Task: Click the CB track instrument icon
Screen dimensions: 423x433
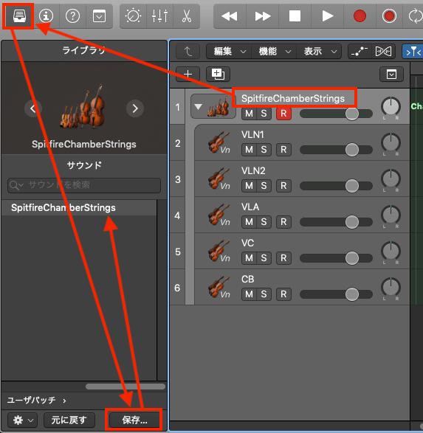Action: click(x=219, y=287)
